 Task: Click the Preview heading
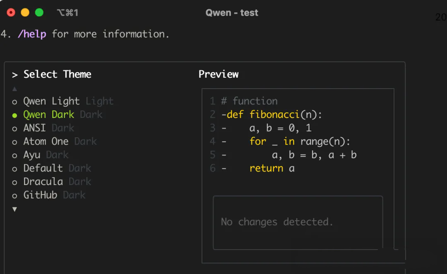pos(219,75)
